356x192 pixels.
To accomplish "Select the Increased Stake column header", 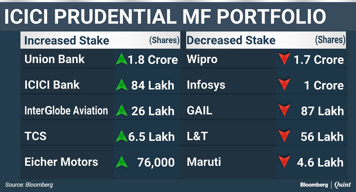I will coord(67,41).
